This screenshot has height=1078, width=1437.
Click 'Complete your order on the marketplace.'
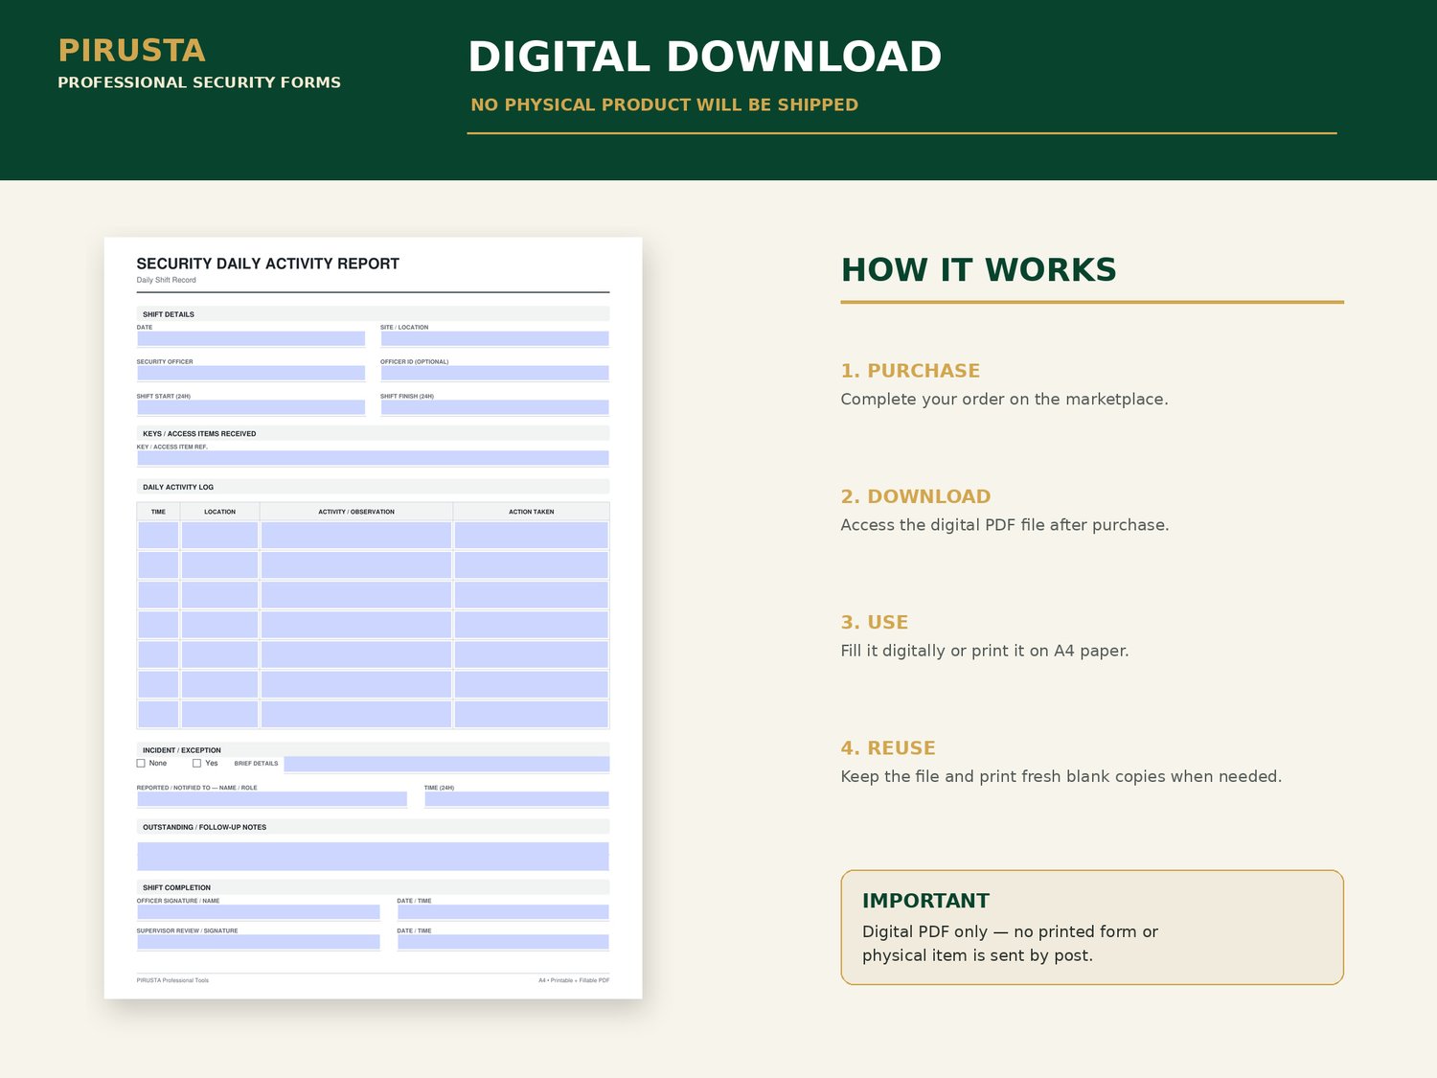click(1004, 400)
